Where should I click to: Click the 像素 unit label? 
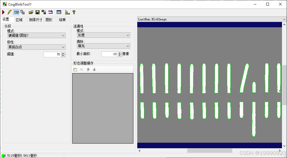[126, 54]
